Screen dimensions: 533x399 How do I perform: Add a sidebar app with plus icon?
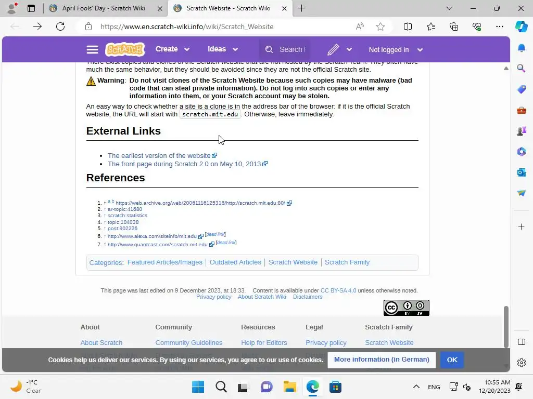click(x=521, y=227)
